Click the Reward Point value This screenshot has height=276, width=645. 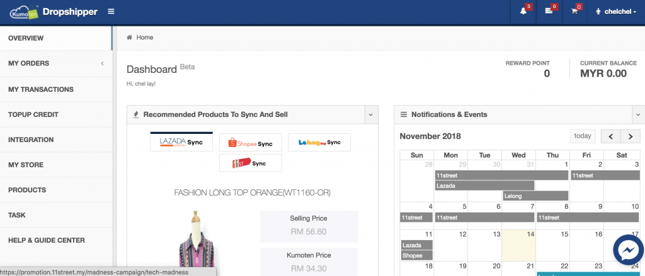click(x=547, y=74)
